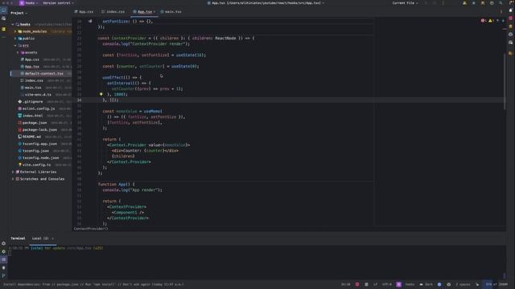Open App.tsx in project tree
Viewport: 515px width, 289px height.
(x=32, y=67)
